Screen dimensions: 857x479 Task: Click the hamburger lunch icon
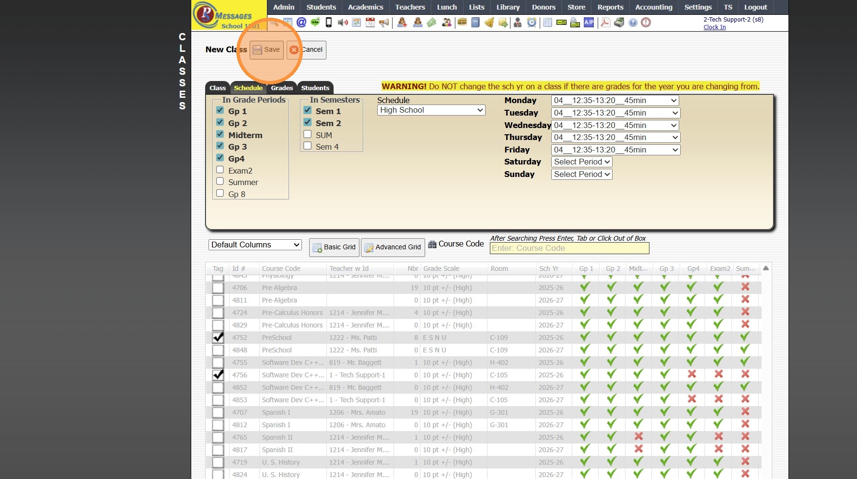[x=462, y=22]
